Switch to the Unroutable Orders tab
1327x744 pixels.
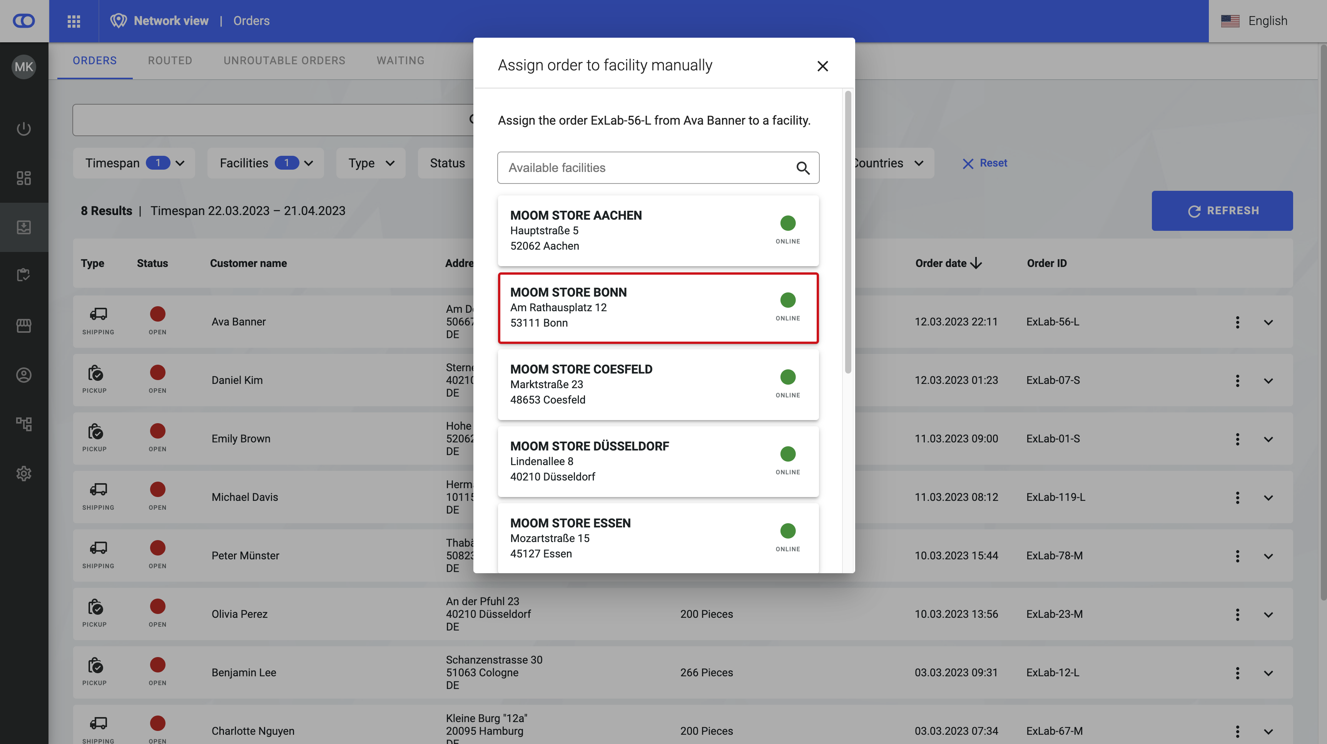coord(284,61)
